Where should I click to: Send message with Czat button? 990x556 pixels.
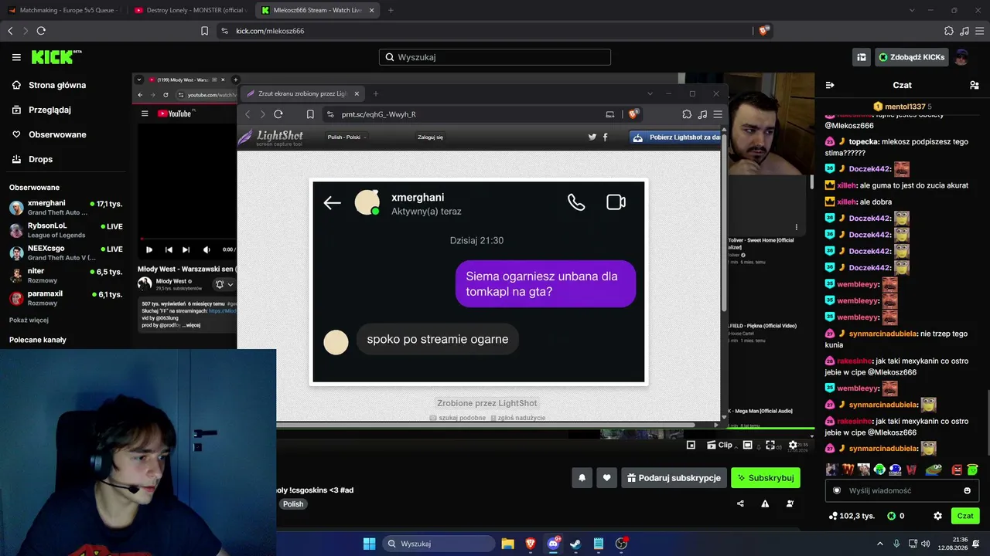point(965,516)
